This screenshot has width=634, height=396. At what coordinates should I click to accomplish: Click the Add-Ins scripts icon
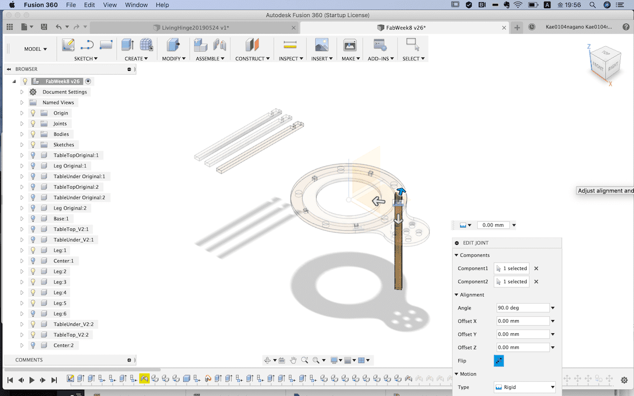[380, 45]
